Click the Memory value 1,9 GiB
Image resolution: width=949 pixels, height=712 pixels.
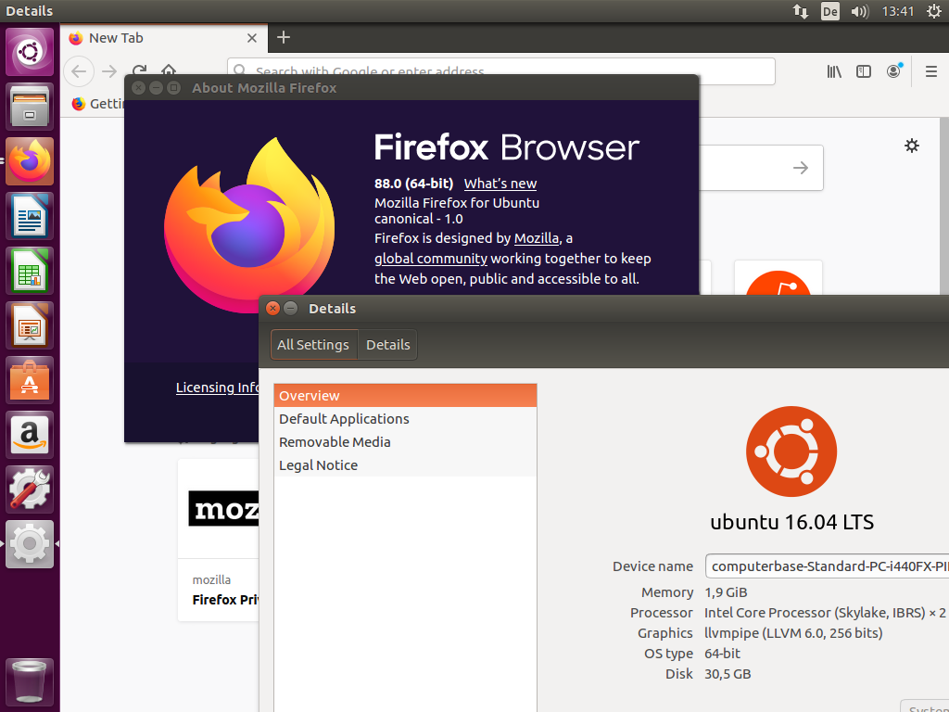(x=726, y=592)
